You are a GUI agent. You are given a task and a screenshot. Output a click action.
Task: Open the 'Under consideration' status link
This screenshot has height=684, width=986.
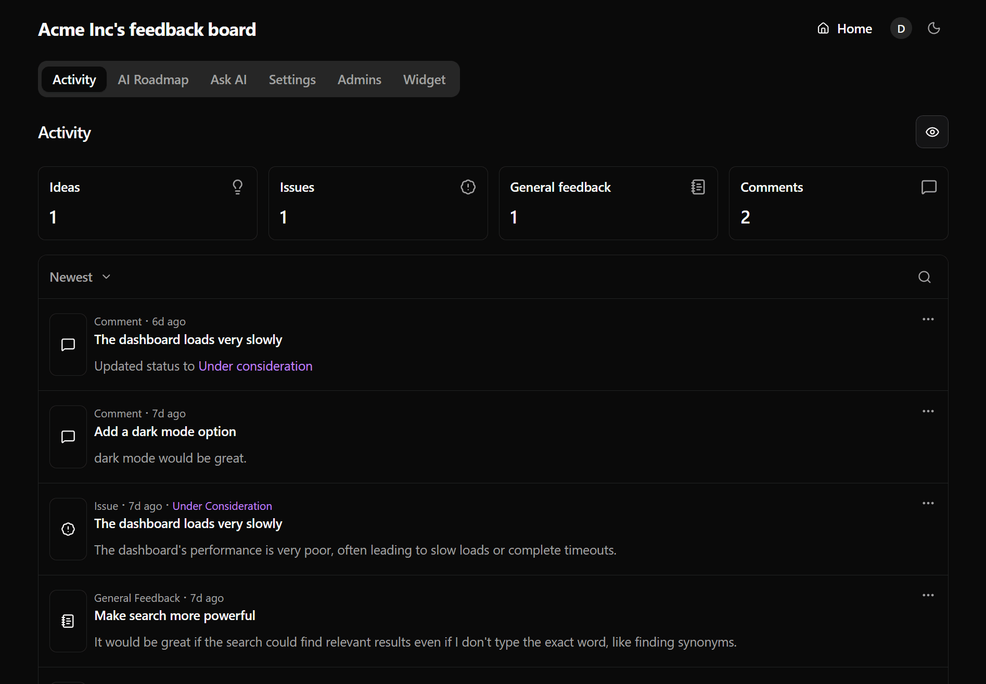(255, 365)
